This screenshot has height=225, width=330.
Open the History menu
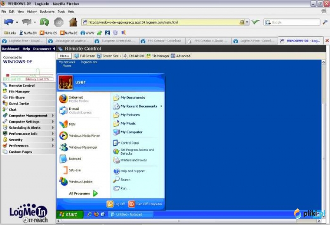pos(32,12)
